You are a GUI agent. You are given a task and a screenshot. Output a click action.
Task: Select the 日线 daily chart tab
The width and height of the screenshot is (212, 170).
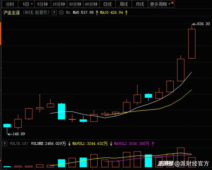[107, 4]
